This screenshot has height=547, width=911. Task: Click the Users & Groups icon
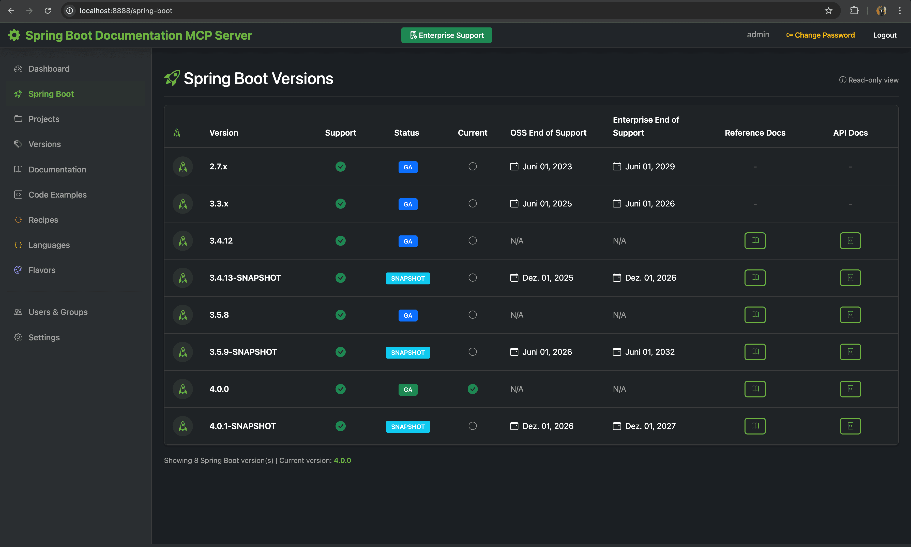pyautogui.click(x=19, y=312)
